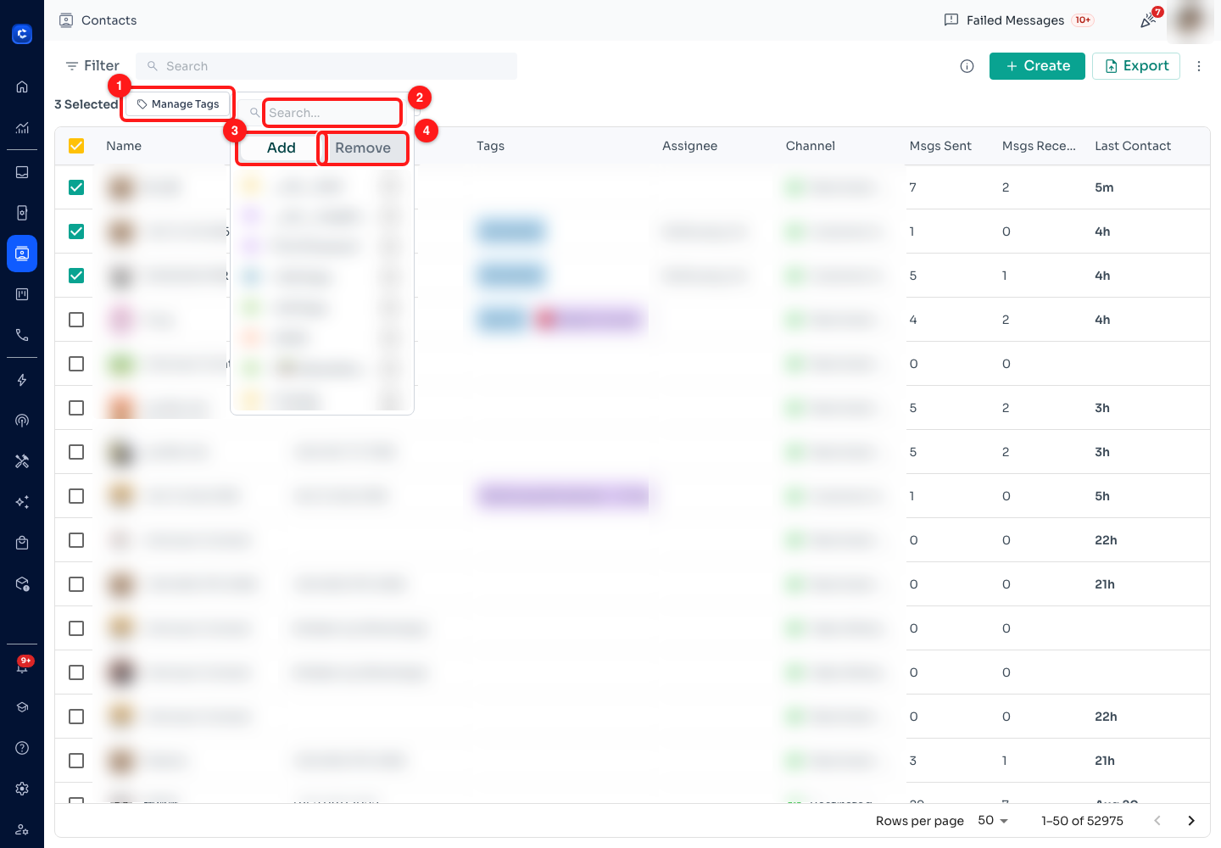Uncheck the checked row with 1 message sent

pos(76,232)
